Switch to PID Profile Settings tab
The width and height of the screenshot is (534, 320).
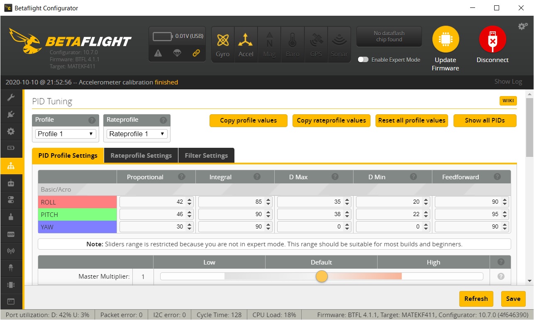click(x=68, y=156)
